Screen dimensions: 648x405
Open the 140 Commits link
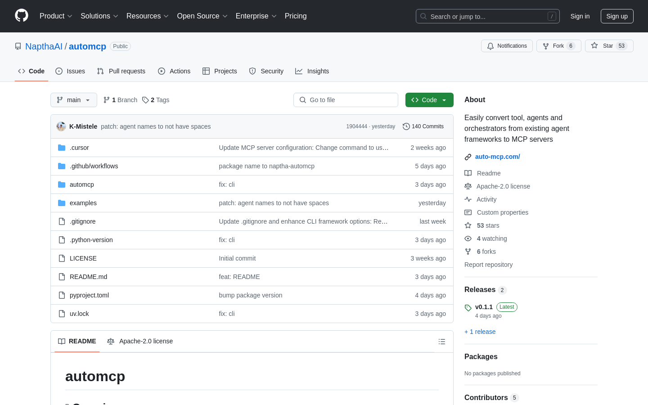[423, 126]
